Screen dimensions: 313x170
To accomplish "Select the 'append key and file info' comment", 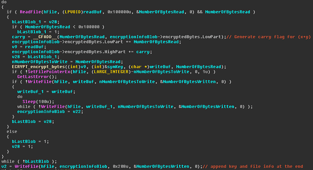I will (253, 166).
